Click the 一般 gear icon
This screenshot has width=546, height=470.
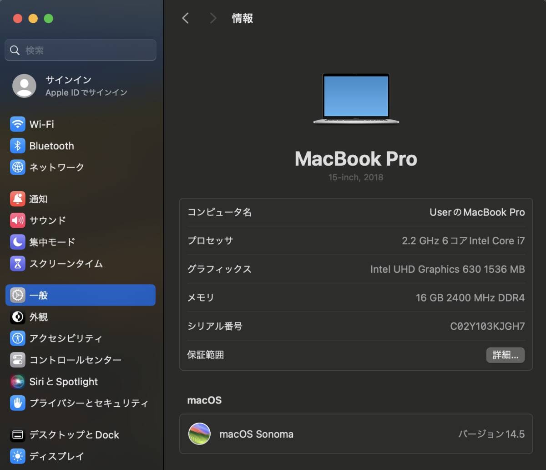[x=18, y=295]
